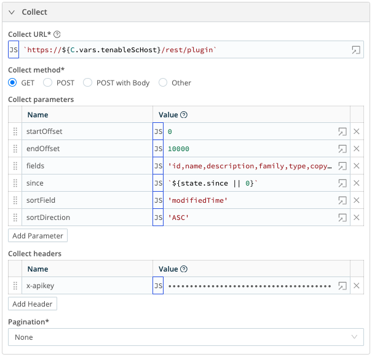Delete the startOffset parameter
This screenshot has height=357, width=372.
click(x=357, y=131)
